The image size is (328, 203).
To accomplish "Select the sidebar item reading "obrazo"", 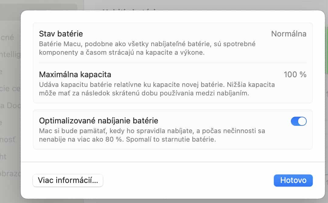I will click(10, 174).
